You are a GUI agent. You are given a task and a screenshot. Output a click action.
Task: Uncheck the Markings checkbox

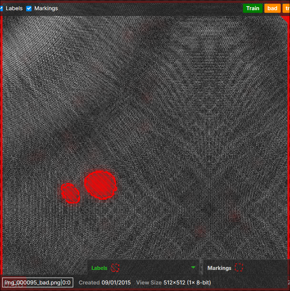[29, 8]
